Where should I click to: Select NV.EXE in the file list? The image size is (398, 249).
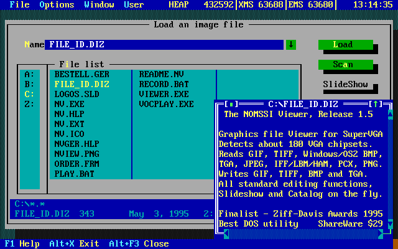69,104
